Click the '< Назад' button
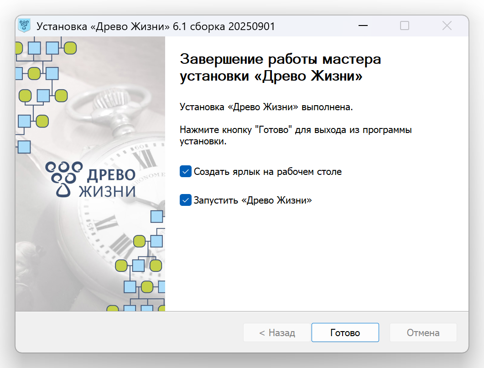This screenshot has width=484, height=368. (277, 332)
